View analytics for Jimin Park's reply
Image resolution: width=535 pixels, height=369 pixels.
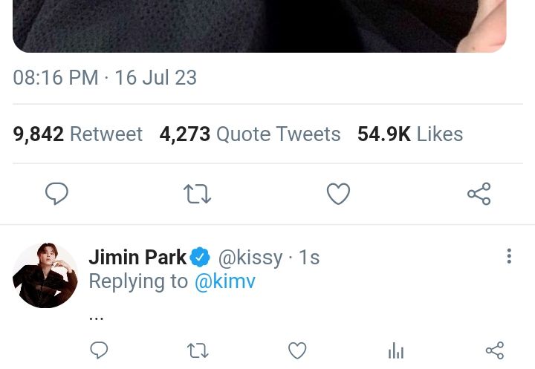tap(396, 350)
